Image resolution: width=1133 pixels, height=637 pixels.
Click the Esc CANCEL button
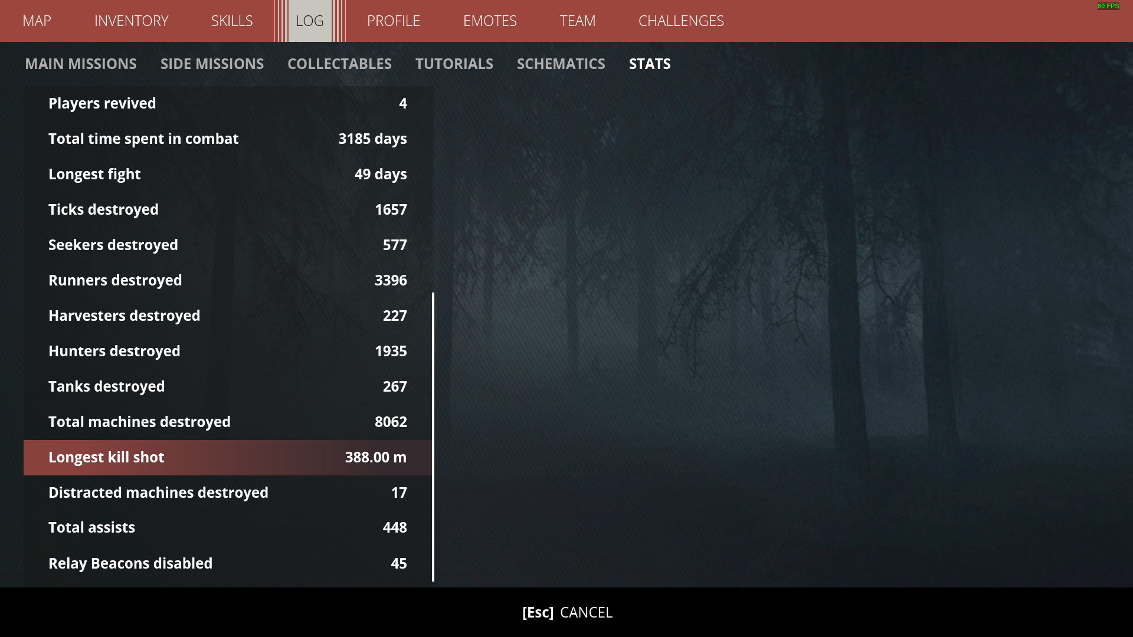(x=567, y=612)
